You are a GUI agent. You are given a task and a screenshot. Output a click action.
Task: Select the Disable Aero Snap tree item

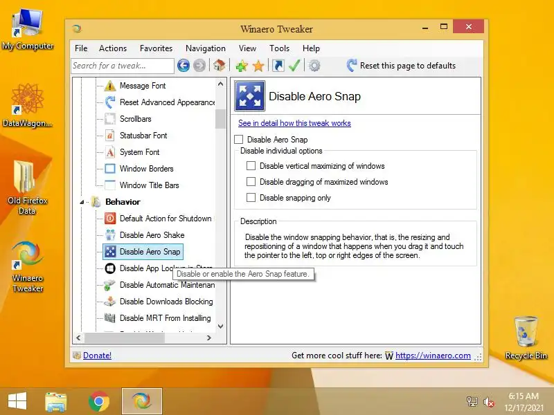coord(143,252)
